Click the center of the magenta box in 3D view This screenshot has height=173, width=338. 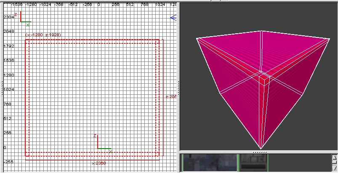(x=262, y=84)
